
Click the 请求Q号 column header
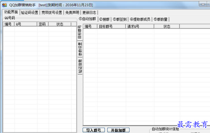pos(140,27)
